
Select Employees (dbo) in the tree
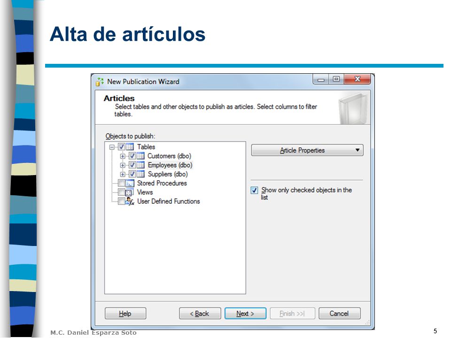pos(170,165)
